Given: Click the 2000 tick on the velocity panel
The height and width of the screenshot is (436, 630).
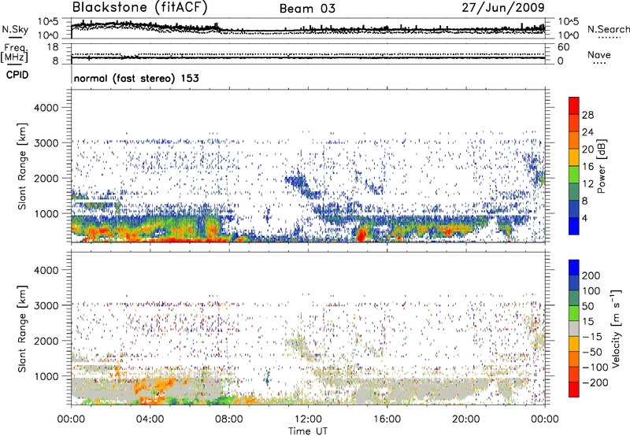Looking at the screenshot, I should 46,341.
